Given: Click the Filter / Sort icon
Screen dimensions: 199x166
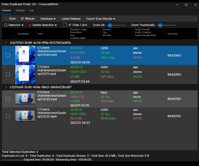Looking at the screenshot, I should pos(70,25).
